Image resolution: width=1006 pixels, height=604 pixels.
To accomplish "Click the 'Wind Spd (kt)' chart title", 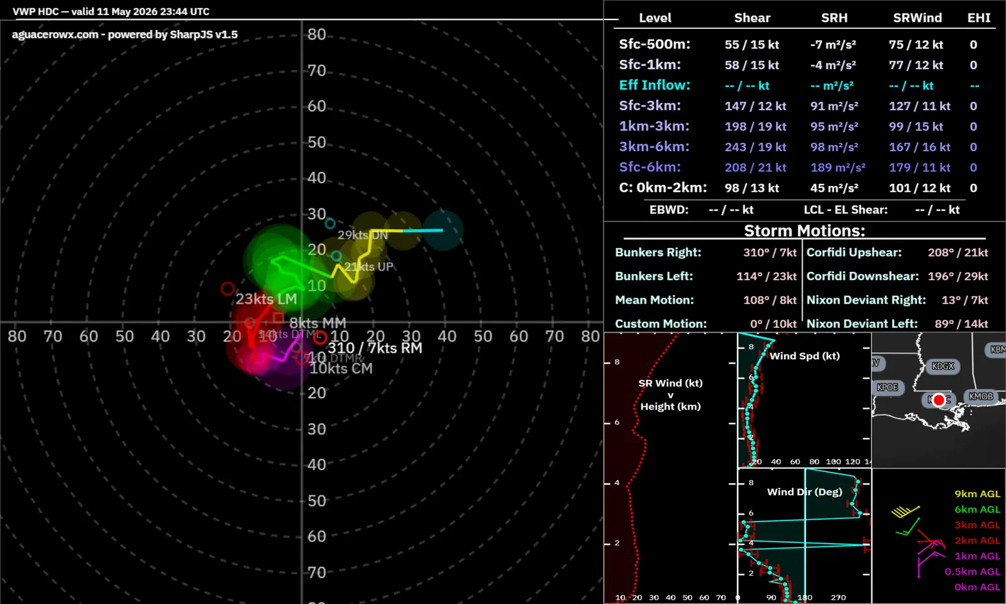I will click(x=805, y=355).
